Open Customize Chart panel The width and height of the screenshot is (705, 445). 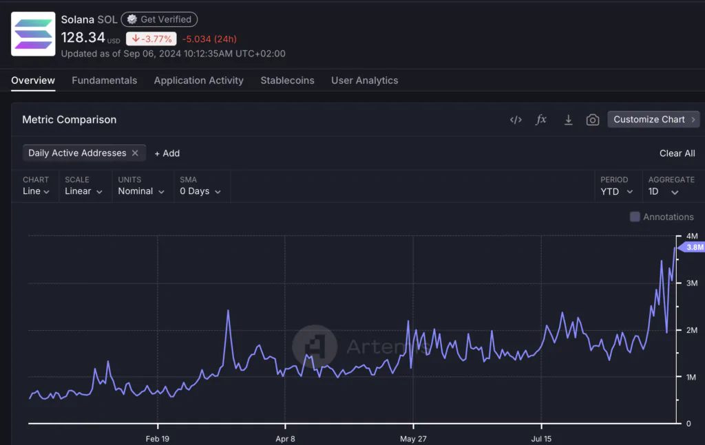click(654, 120)
